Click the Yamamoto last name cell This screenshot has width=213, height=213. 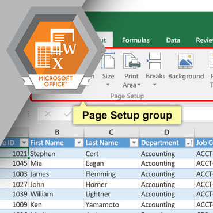coord(111,204)
